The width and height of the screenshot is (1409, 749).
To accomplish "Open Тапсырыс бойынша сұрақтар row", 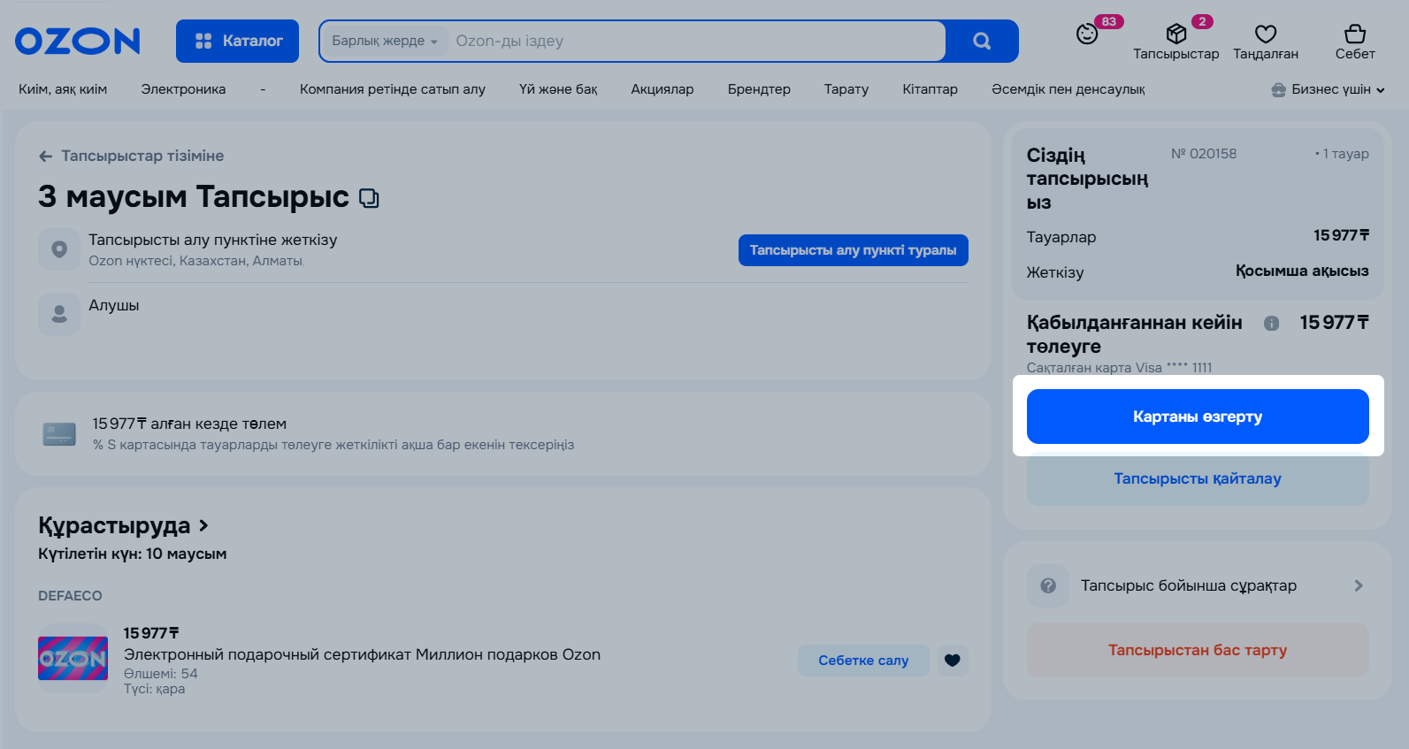I will coord(1198,585).
